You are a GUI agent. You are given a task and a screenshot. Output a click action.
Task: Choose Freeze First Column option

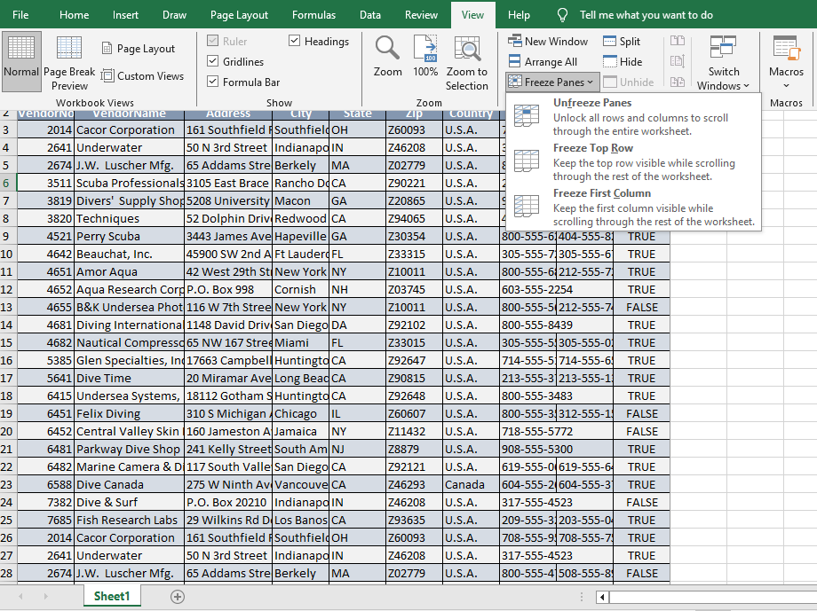[x=633, y=208]
